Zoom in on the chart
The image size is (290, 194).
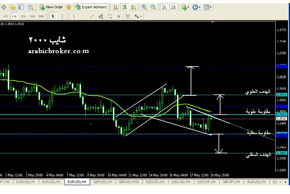pyautogui.click(x=144, y=7)
